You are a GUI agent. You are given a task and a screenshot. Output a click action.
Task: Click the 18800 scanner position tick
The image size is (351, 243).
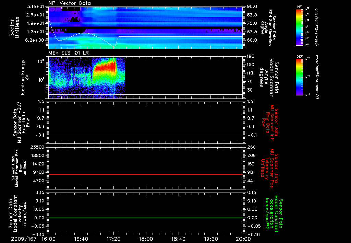37,155
